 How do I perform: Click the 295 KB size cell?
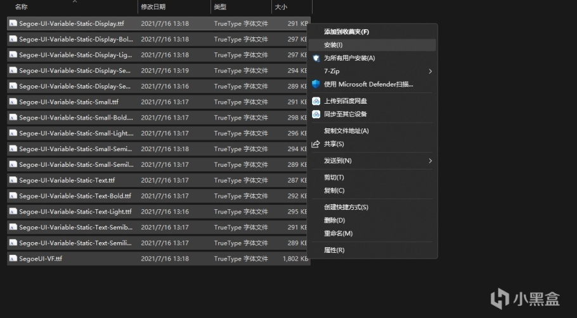pyautogui.click(x=298, y=212)
